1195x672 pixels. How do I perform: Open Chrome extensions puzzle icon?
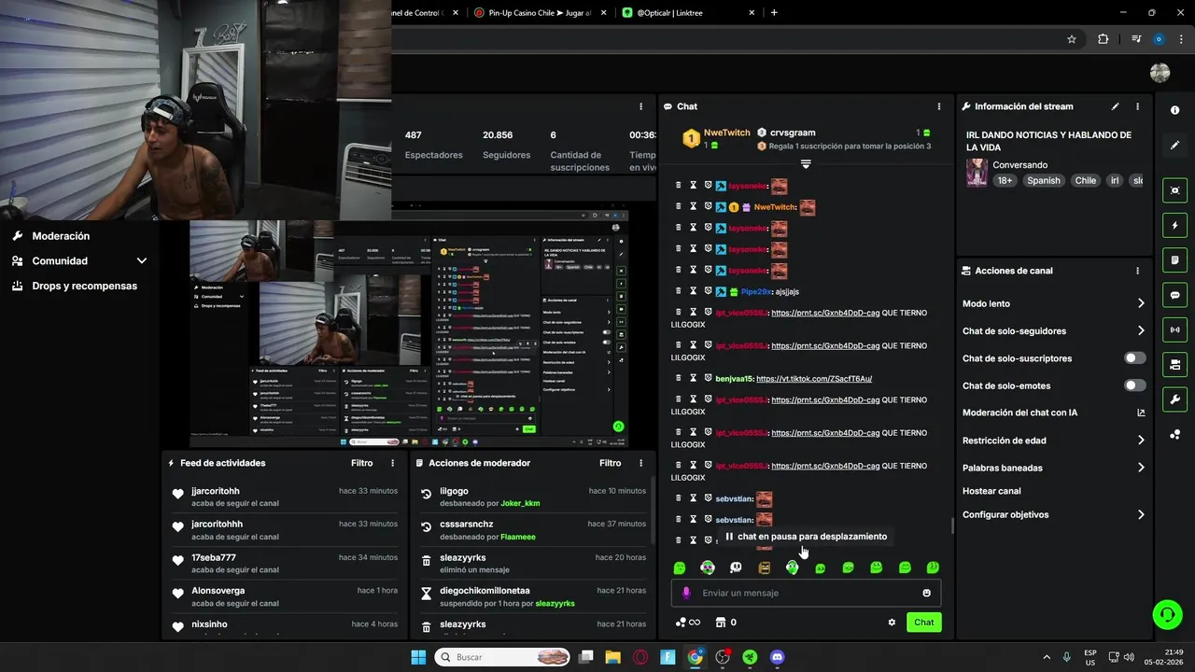(x=1104, y=39)
